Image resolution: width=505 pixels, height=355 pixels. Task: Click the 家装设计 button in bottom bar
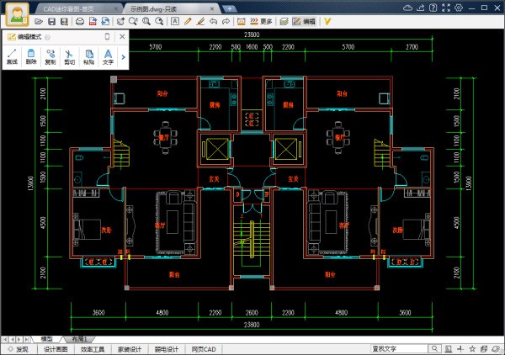tap(131, 348)
